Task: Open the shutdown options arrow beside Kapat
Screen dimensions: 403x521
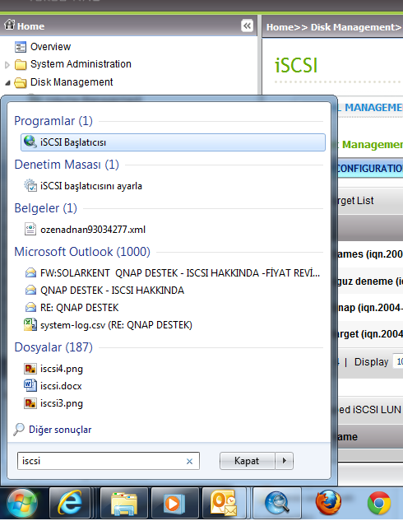Action: click(x=285, y=461)
